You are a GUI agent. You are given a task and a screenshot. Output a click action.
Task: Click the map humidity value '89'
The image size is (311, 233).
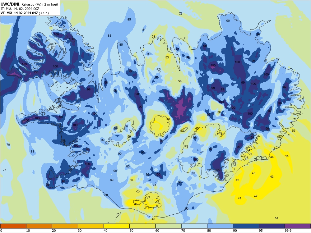[x=112, y=180]
